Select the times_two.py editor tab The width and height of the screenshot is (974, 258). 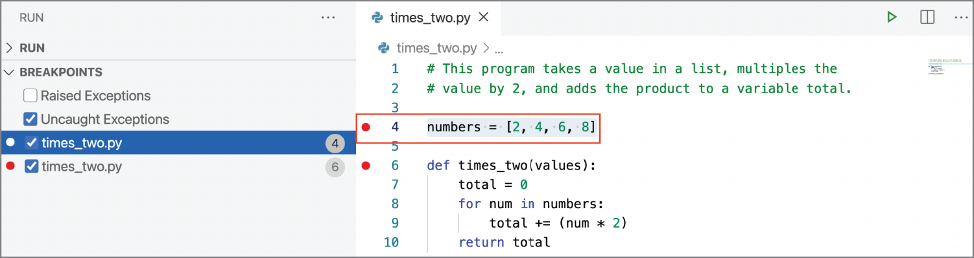(x=430, y=17)
